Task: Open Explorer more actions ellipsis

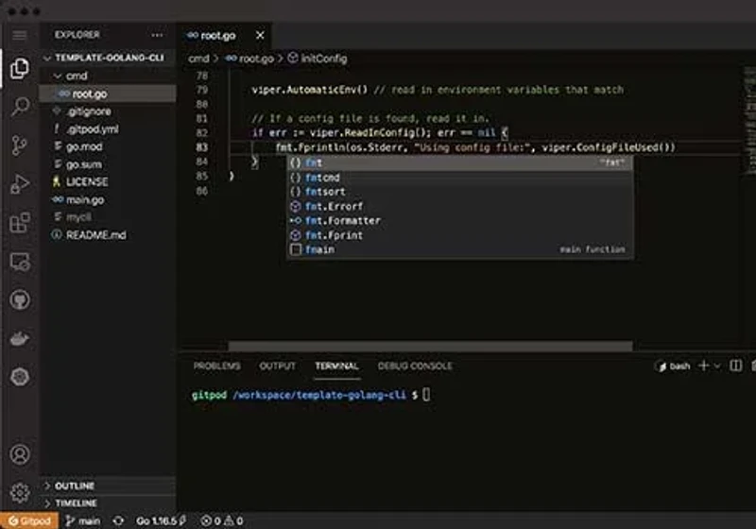Action: pos(157,35)
